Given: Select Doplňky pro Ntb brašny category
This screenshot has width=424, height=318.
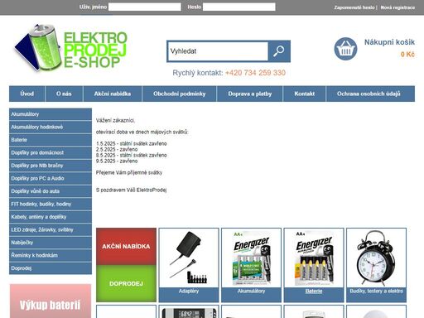Looking at the screenshot, I should point(51,166).
